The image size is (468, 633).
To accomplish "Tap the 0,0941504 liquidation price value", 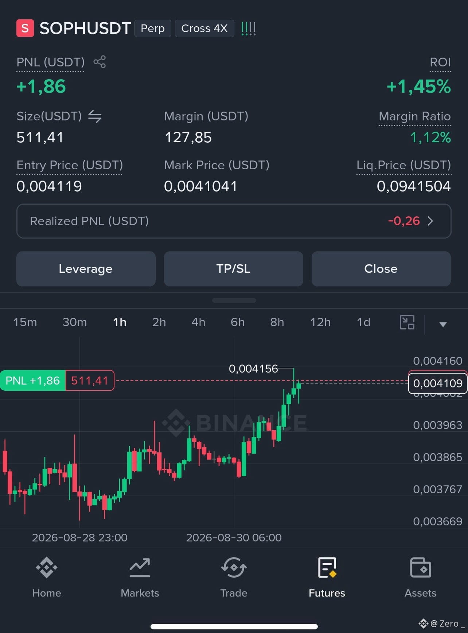I will [414, 186].
